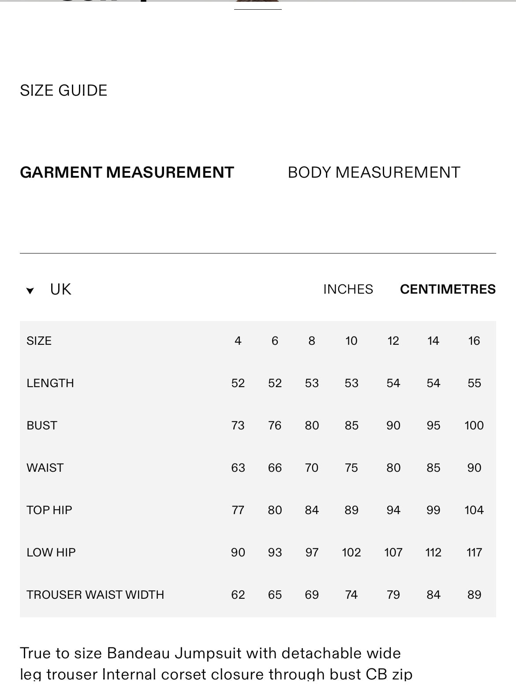Select size 10 column header
Screen dimensions: 516x698
pyautogui.click(x=351, y=341)
